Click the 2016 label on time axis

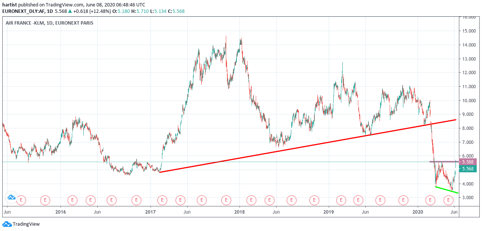(x=61, y=211)
